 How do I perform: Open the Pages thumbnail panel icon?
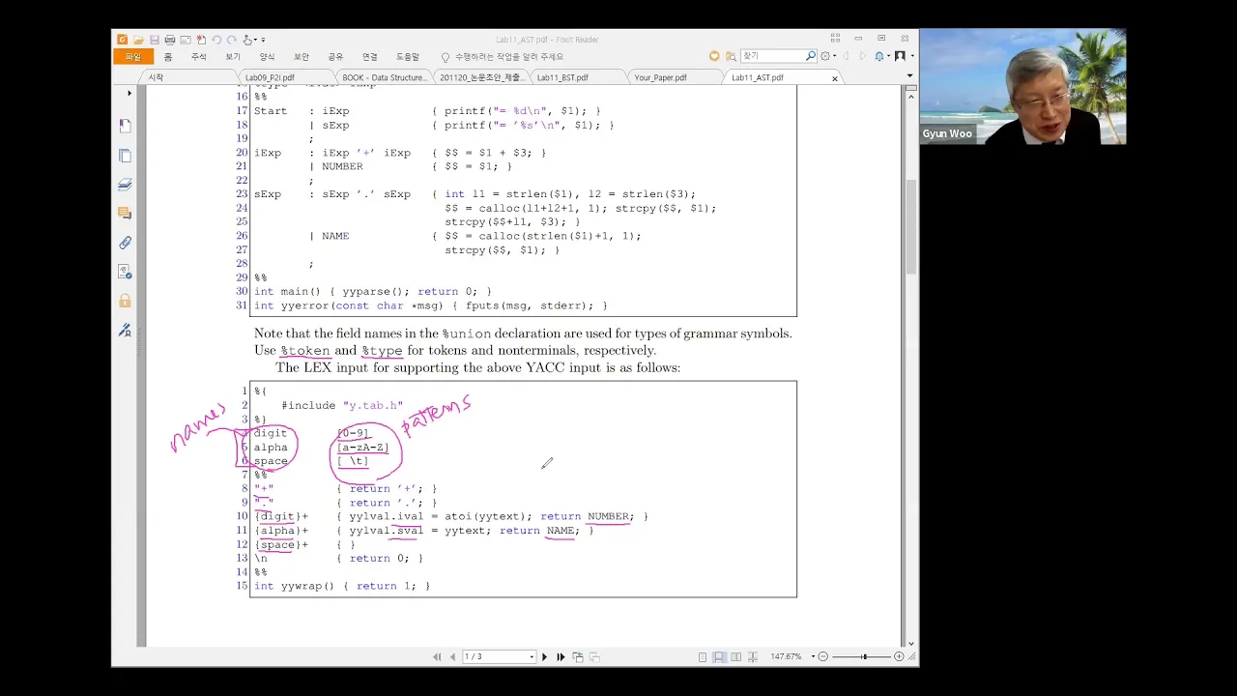[125, 156]
